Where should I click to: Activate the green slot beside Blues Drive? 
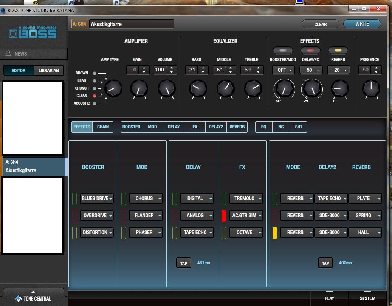coord(74,199)
